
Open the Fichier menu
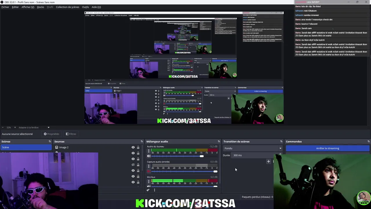pyautogui.click(x=5, y=7)
